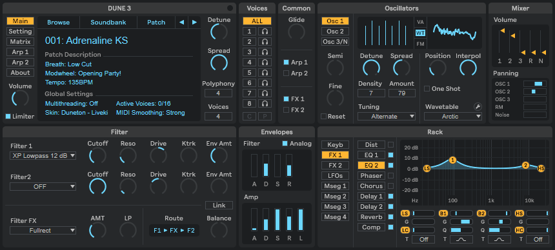Solo voice 5 with its headphone icon
555x250 pixels.
pos(265,73)
